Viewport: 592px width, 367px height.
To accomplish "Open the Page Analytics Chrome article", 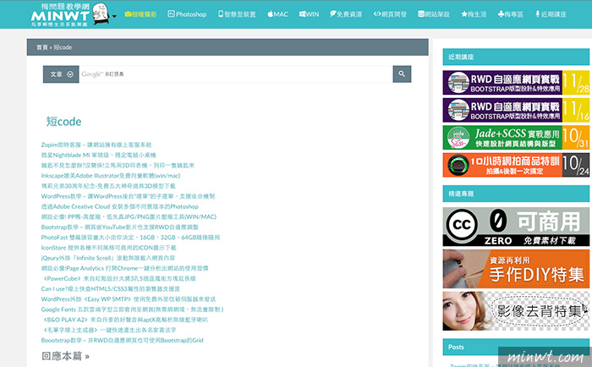I will [x=124, y=268].
